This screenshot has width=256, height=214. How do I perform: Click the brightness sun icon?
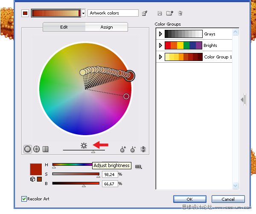coord(84,145)
